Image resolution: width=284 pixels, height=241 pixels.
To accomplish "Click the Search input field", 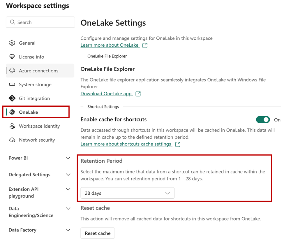I will pos(40,22).
